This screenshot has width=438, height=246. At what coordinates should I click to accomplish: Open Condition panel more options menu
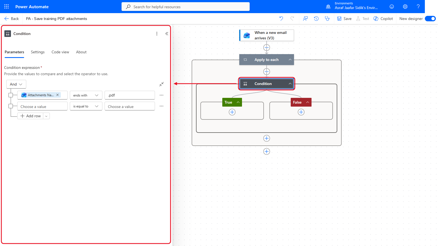[x=157, y=34]
